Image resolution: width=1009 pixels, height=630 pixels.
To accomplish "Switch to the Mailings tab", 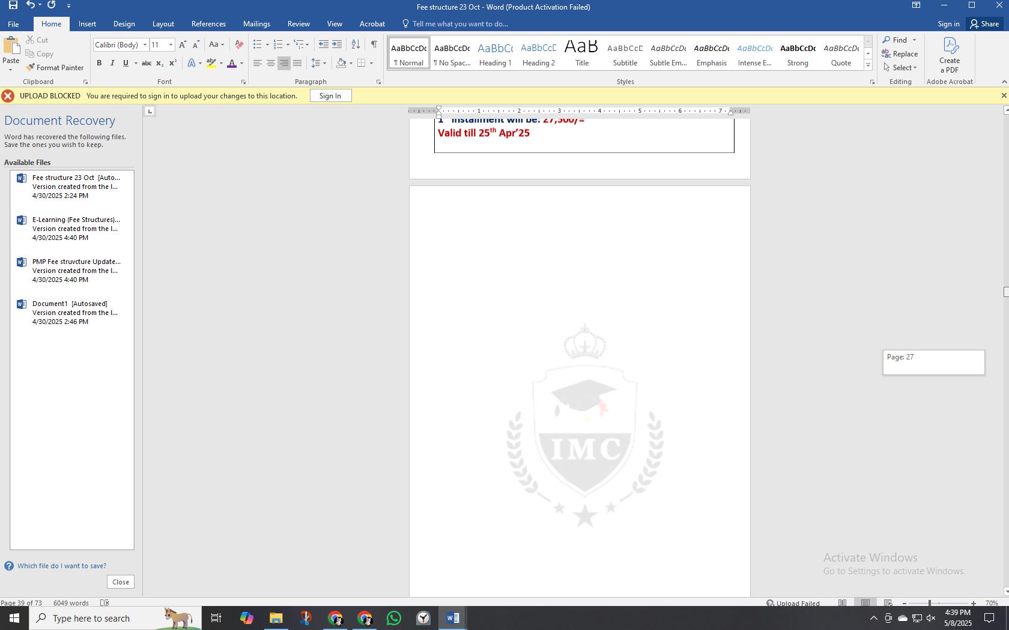I will (256, 24).
